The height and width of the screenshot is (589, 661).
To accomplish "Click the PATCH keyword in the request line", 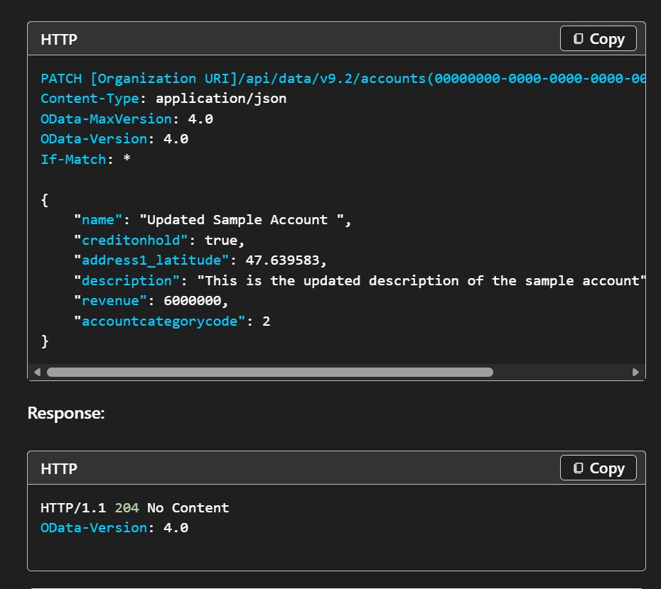I will 61,78.
